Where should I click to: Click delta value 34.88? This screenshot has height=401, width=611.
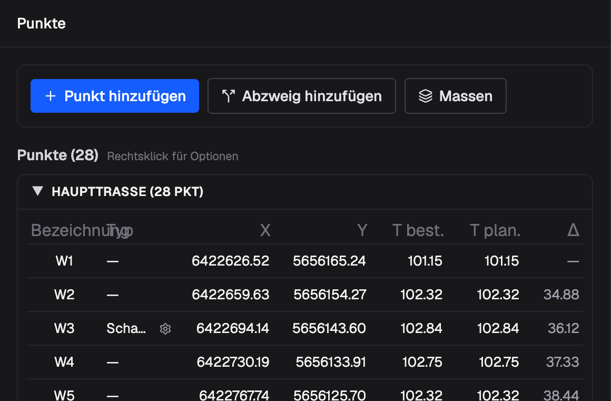[x=561, y=294]
